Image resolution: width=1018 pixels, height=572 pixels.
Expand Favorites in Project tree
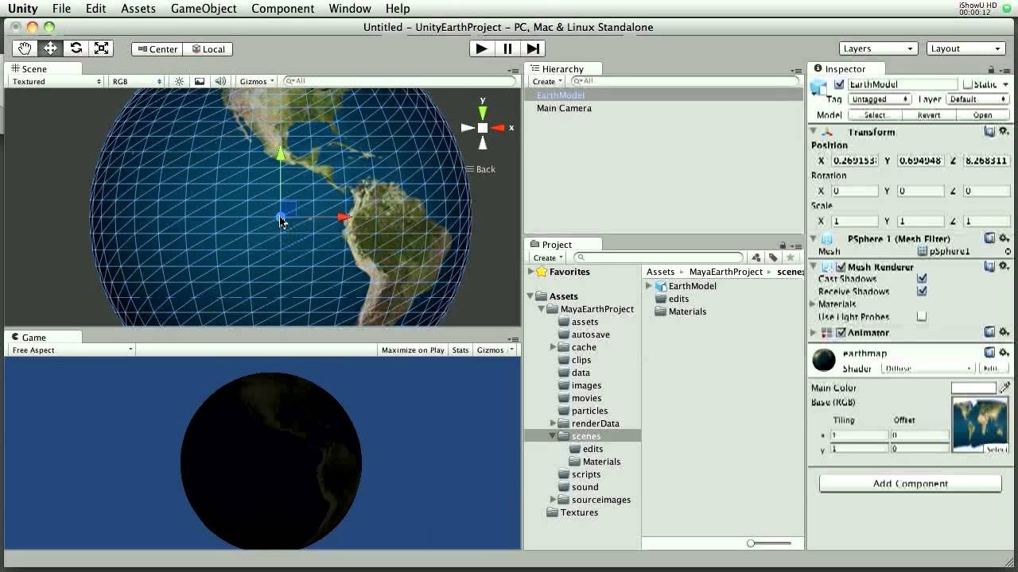531,272
